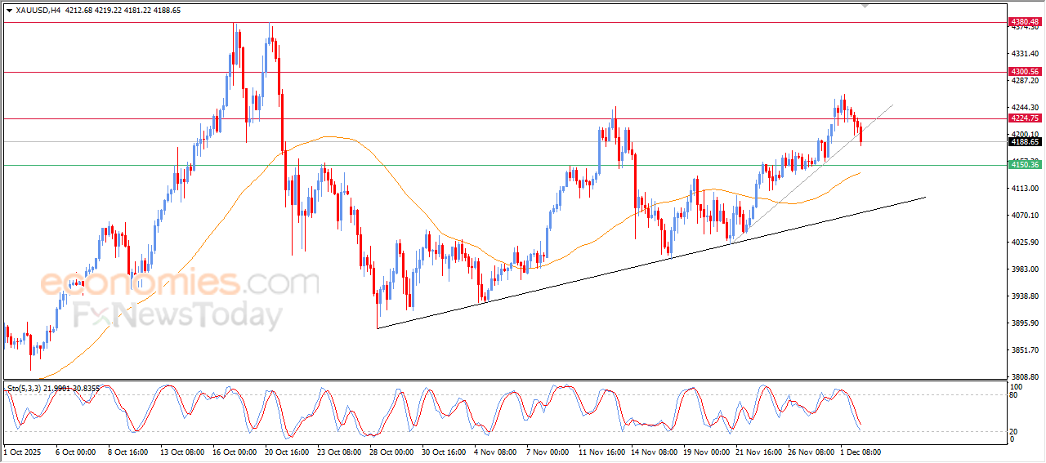This screenshot has height=463, width=1046.
Task: Click the 14 Nov 08:00 time label
Action: click(652, 452)
